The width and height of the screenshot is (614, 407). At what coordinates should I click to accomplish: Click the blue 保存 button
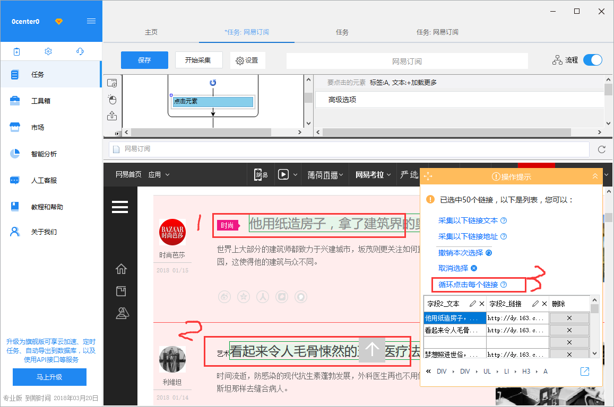tap(144, 60)
